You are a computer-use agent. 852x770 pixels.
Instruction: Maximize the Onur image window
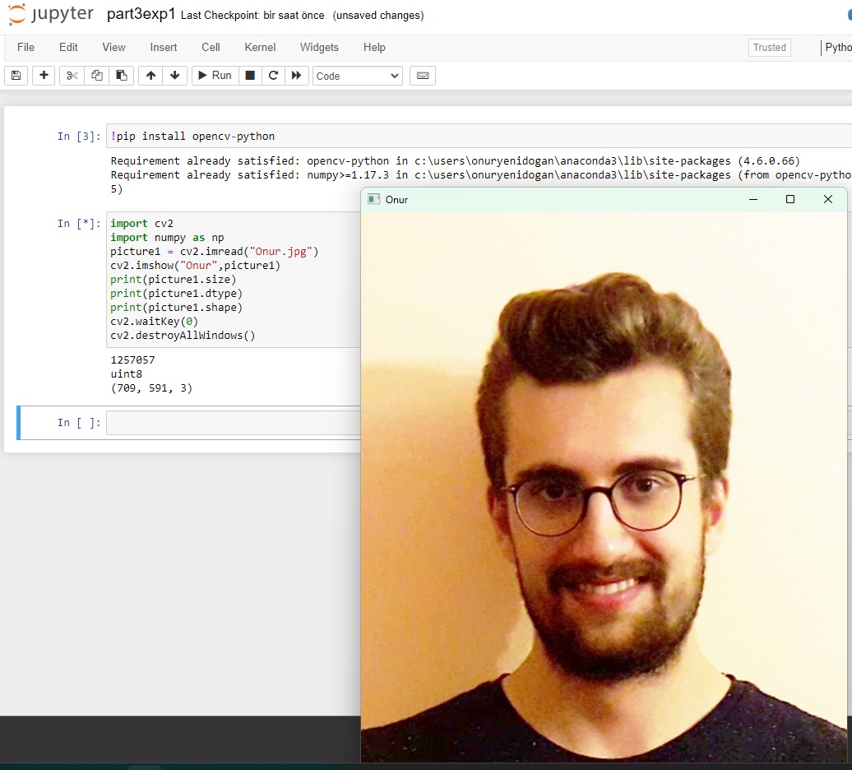(790, 199)
